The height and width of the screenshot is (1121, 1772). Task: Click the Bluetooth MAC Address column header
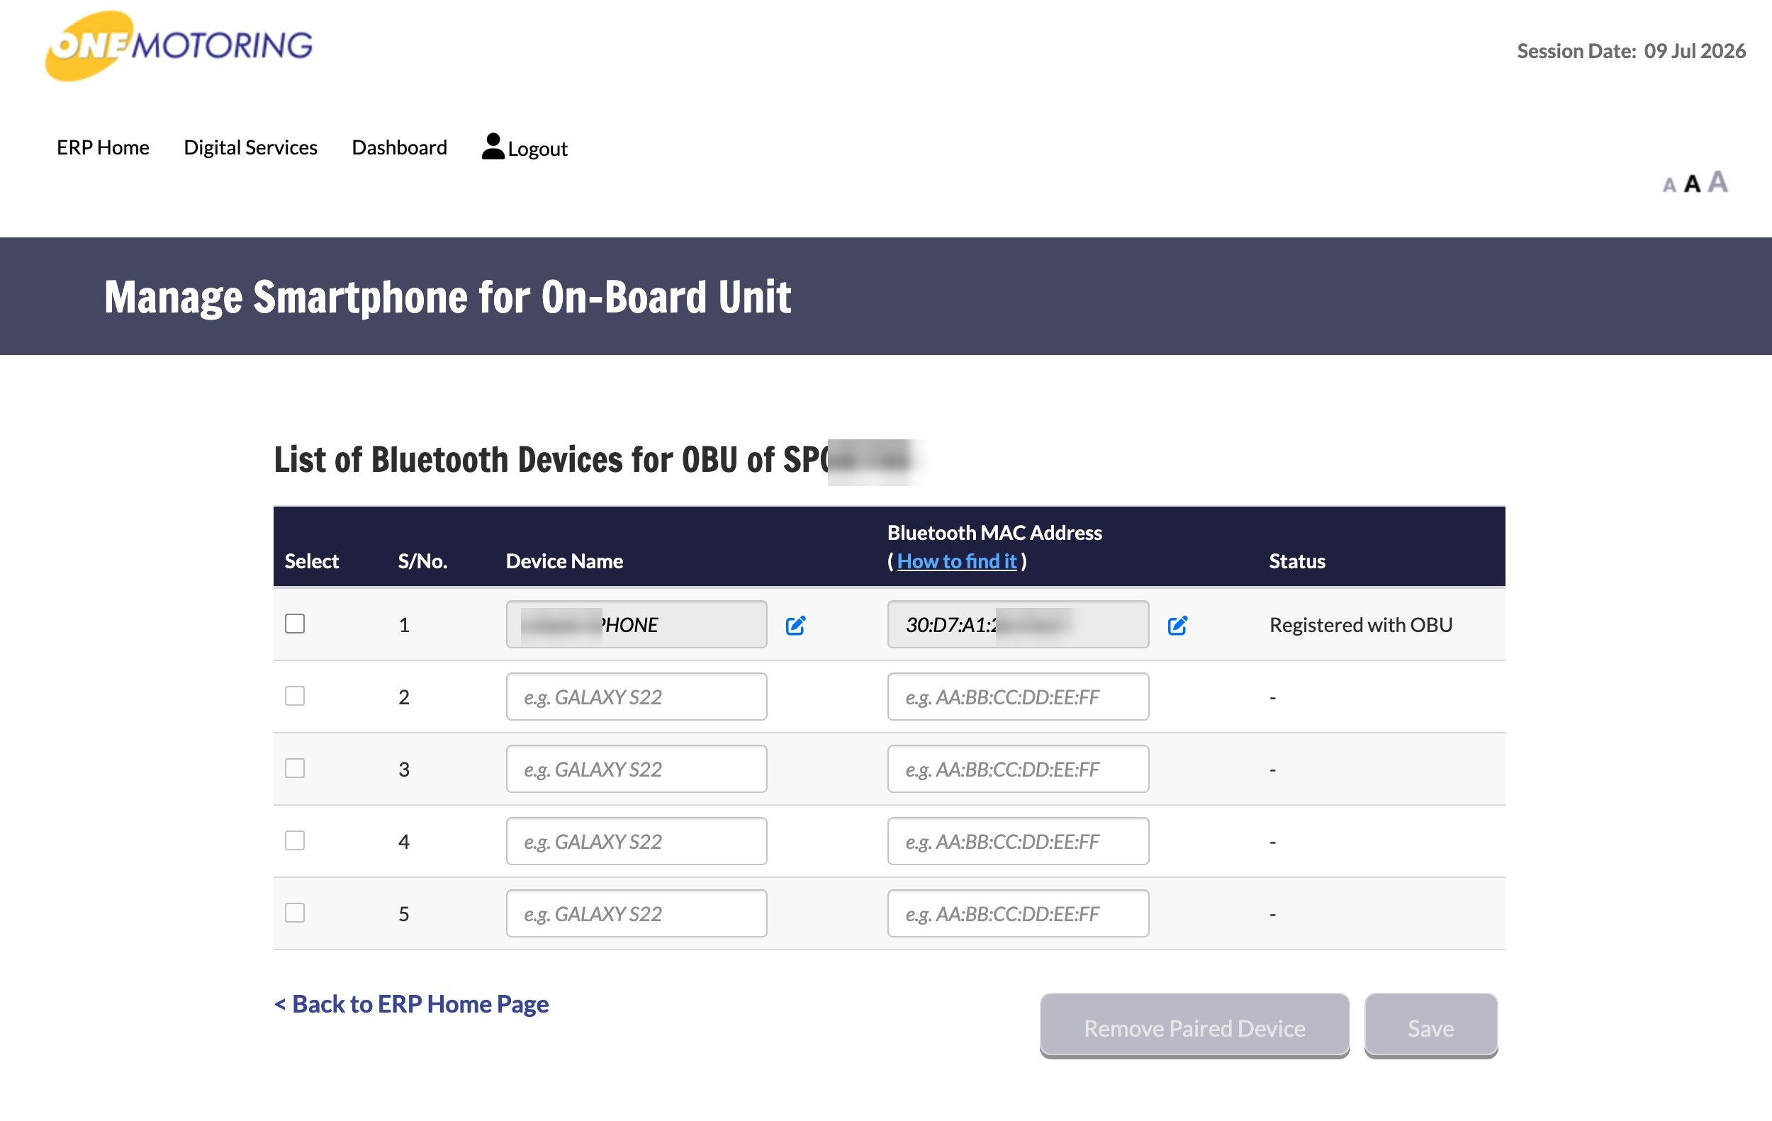click(994, 533)
